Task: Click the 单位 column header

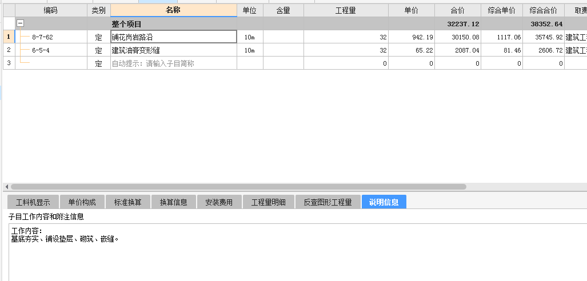Action: (x=250, y=10)
